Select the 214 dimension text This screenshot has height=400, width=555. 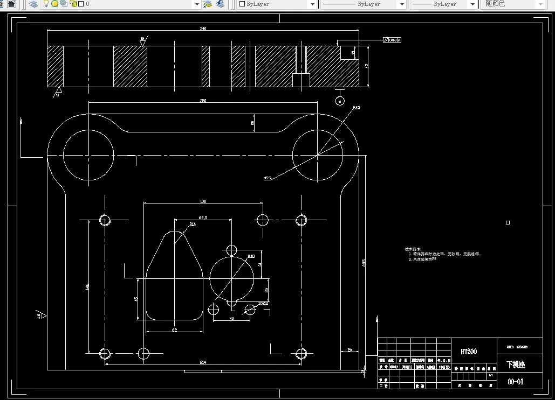[x=203, y=362]
